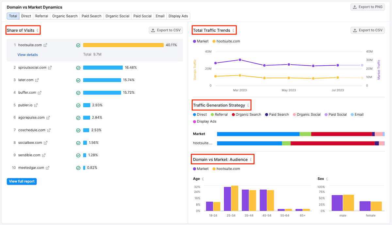The width and height of the screenshot is (392, 225).
Task: Click info icon beside Share of Visits
Action: point(37,30)
